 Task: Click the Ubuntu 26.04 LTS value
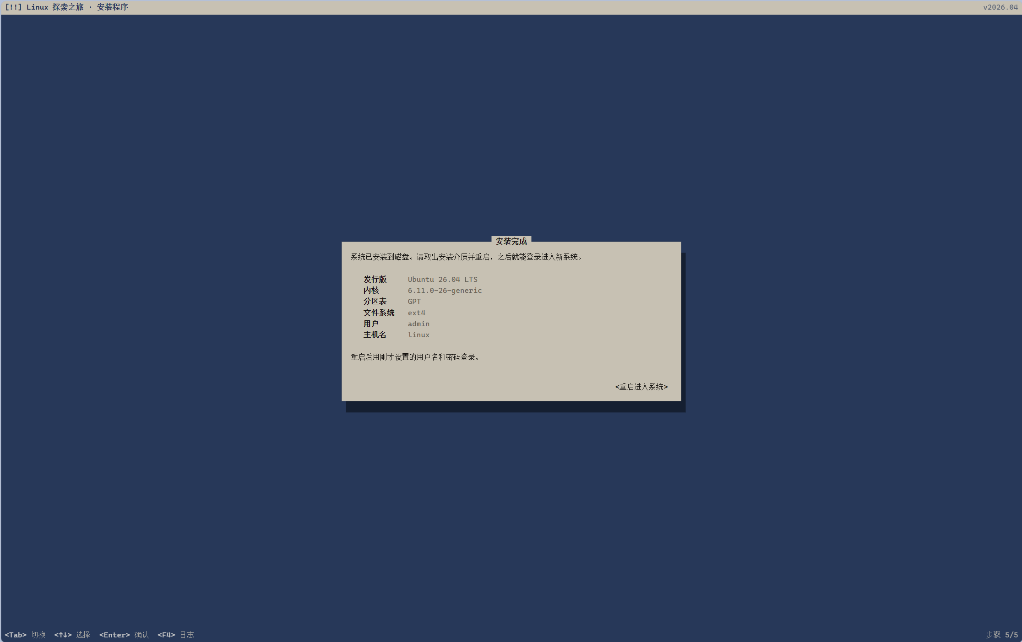point(443,279)
